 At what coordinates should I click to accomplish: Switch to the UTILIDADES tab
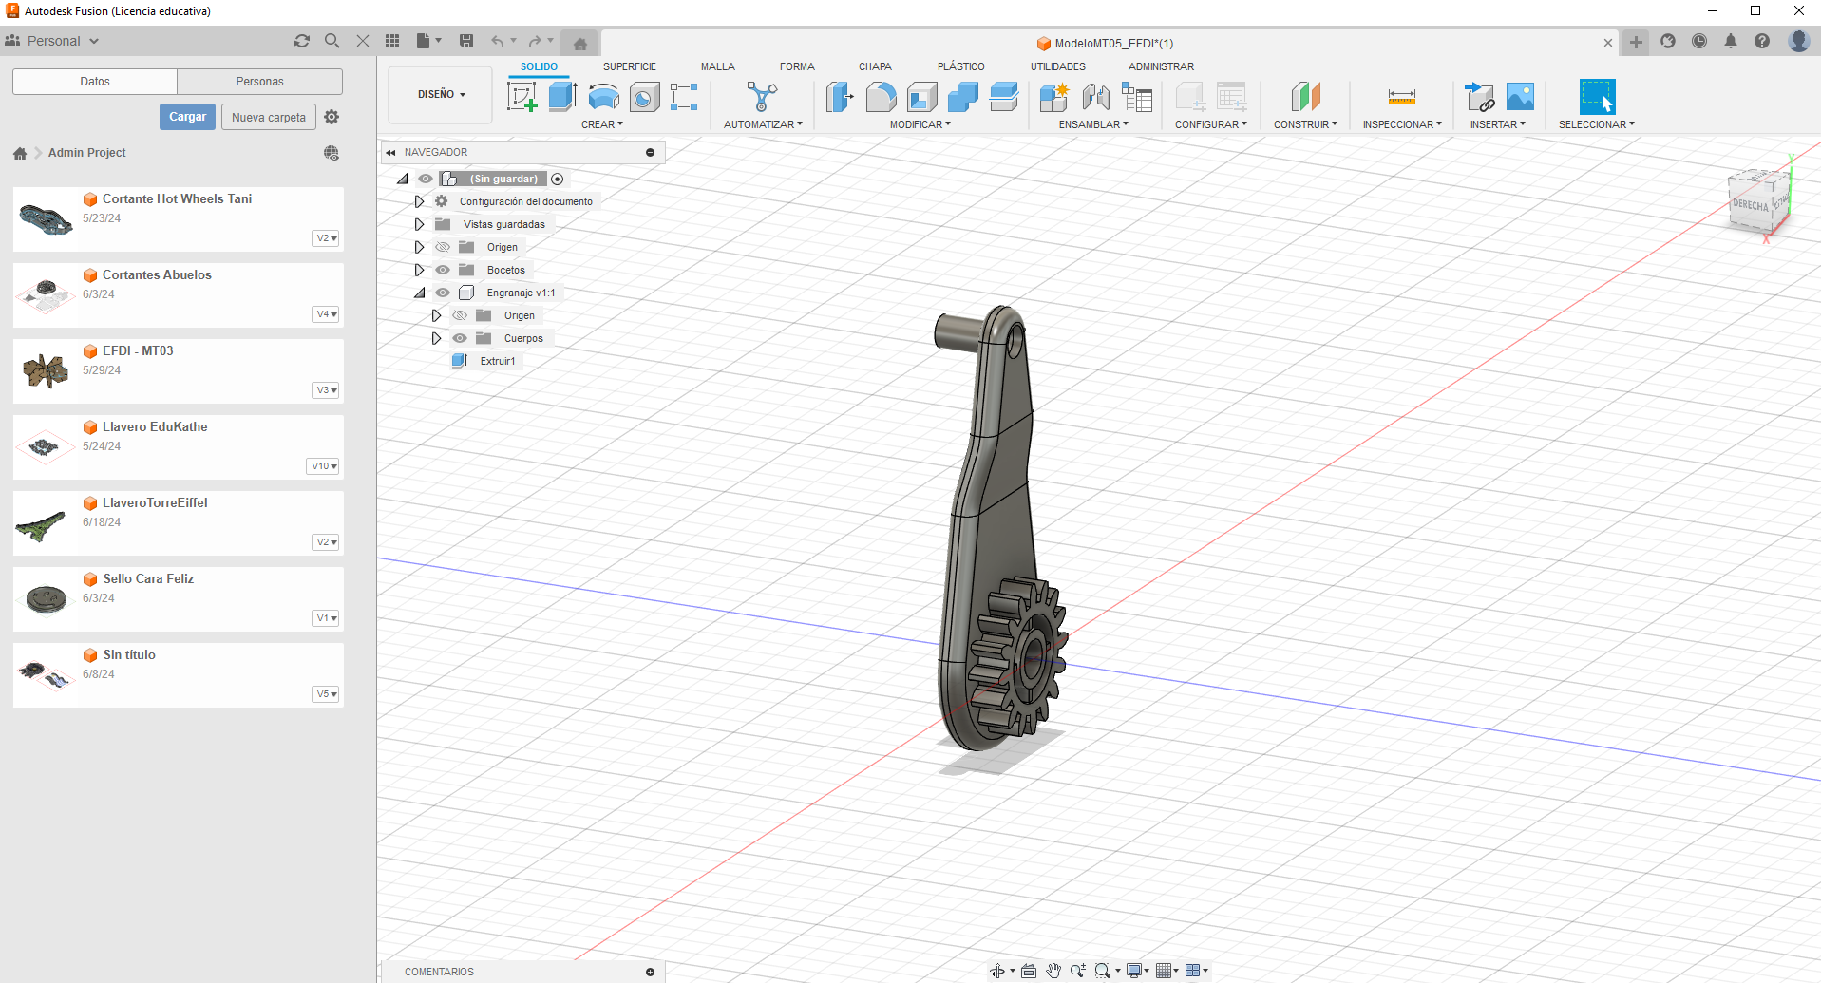tap(1058, 66)
